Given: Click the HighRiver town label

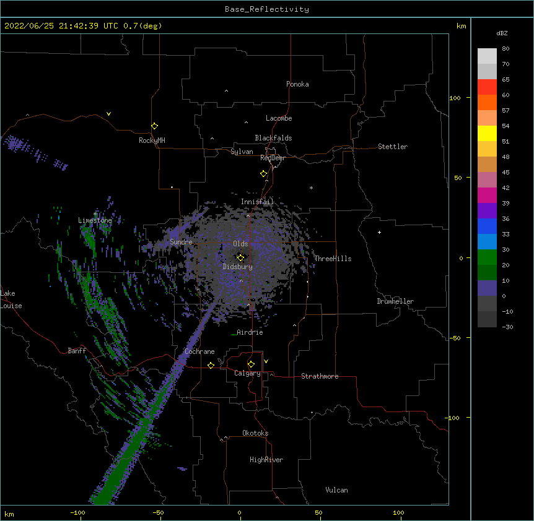Looking at the screenshot, I should (266, 460).
